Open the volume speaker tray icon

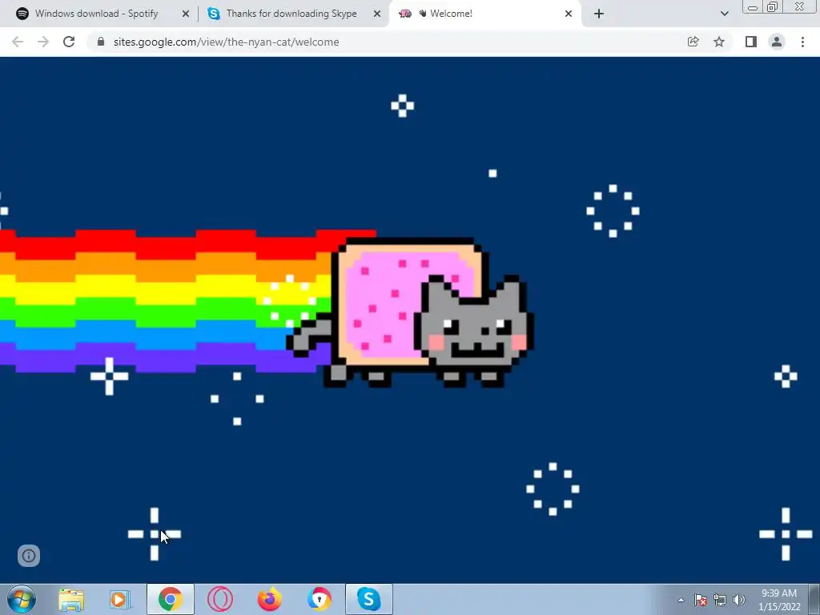tap(739, 600)
